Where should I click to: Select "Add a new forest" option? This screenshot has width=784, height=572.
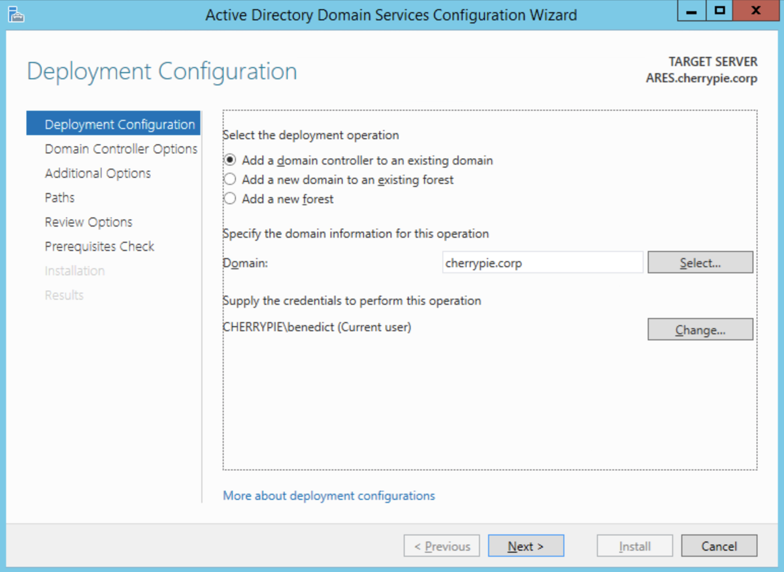click(x=230, y=199)
